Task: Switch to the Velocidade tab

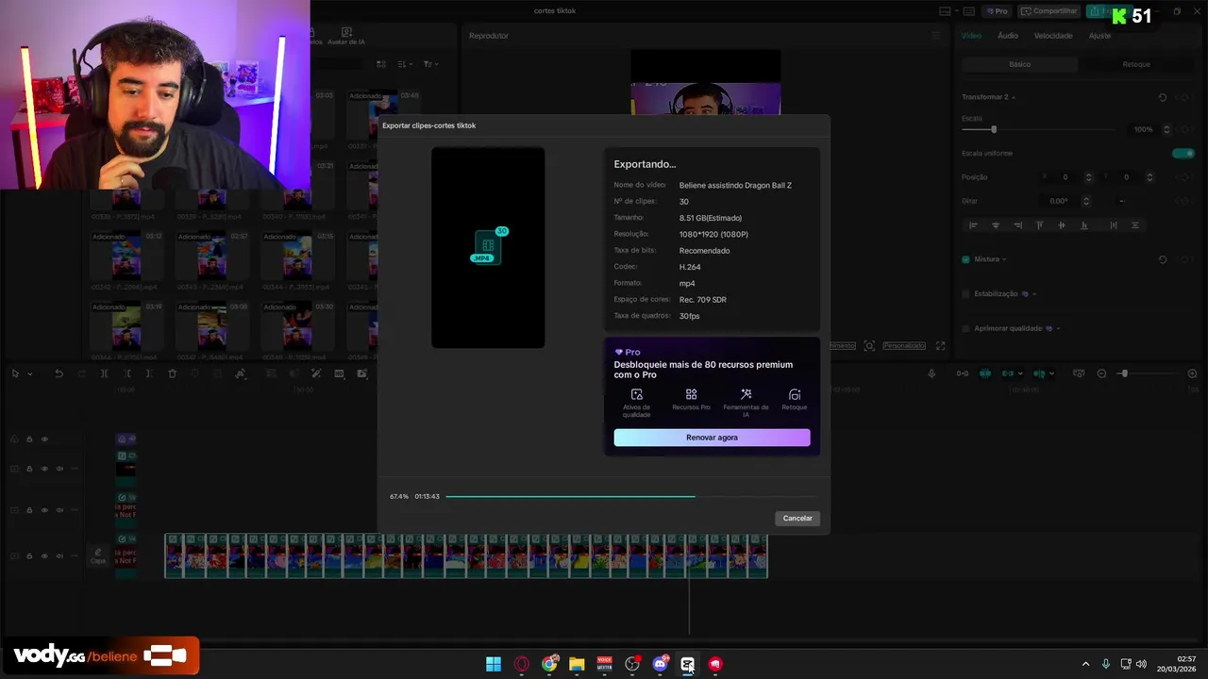Action: point(1053,36)
